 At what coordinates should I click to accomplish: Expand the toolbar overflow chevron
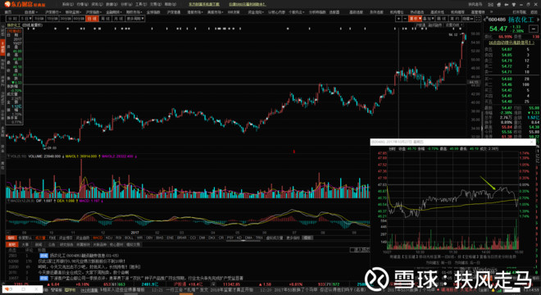[491, 12]
